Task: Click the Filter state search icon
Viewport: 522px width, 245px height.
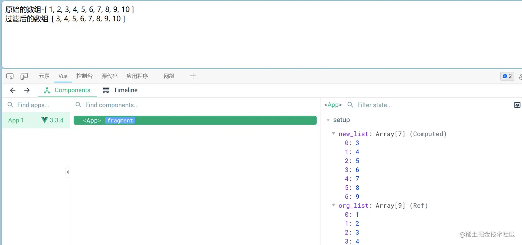Action: pos(350,105)
